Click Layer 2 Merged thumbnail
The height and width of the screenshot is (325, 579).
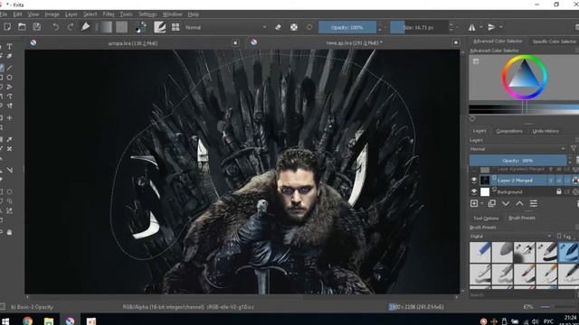click(x=485, y=181)
